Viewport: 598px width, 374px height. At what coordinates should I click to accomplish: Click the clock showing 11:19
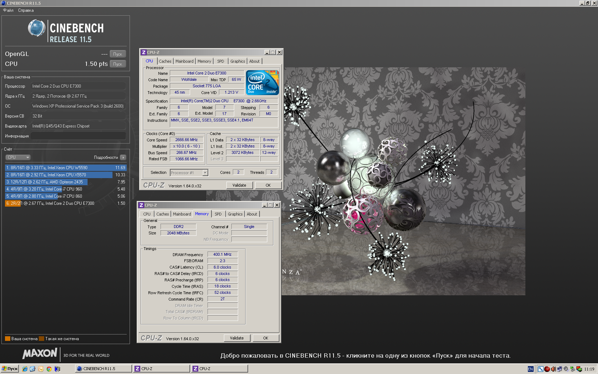point(589,369)
